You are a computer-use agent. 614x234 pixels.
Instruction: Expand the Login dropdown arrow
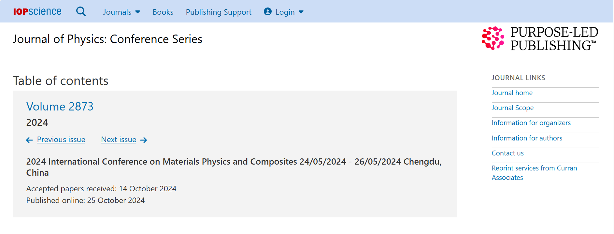point(301,12)
